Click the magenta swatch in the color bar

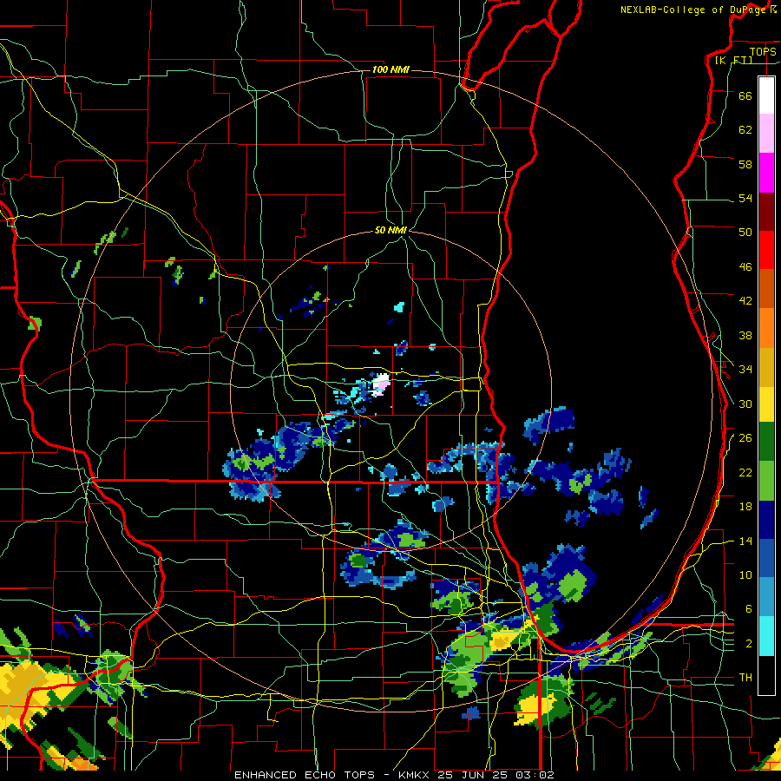766,173
